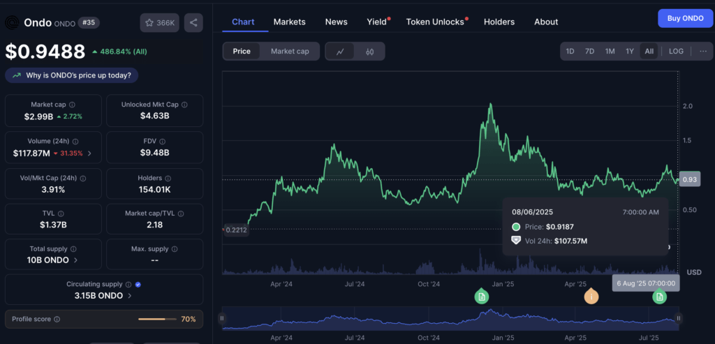Viewport: 715px width, 344px height.
Task: Click the $0.9488 price value
Action: [x=45, y=52]
